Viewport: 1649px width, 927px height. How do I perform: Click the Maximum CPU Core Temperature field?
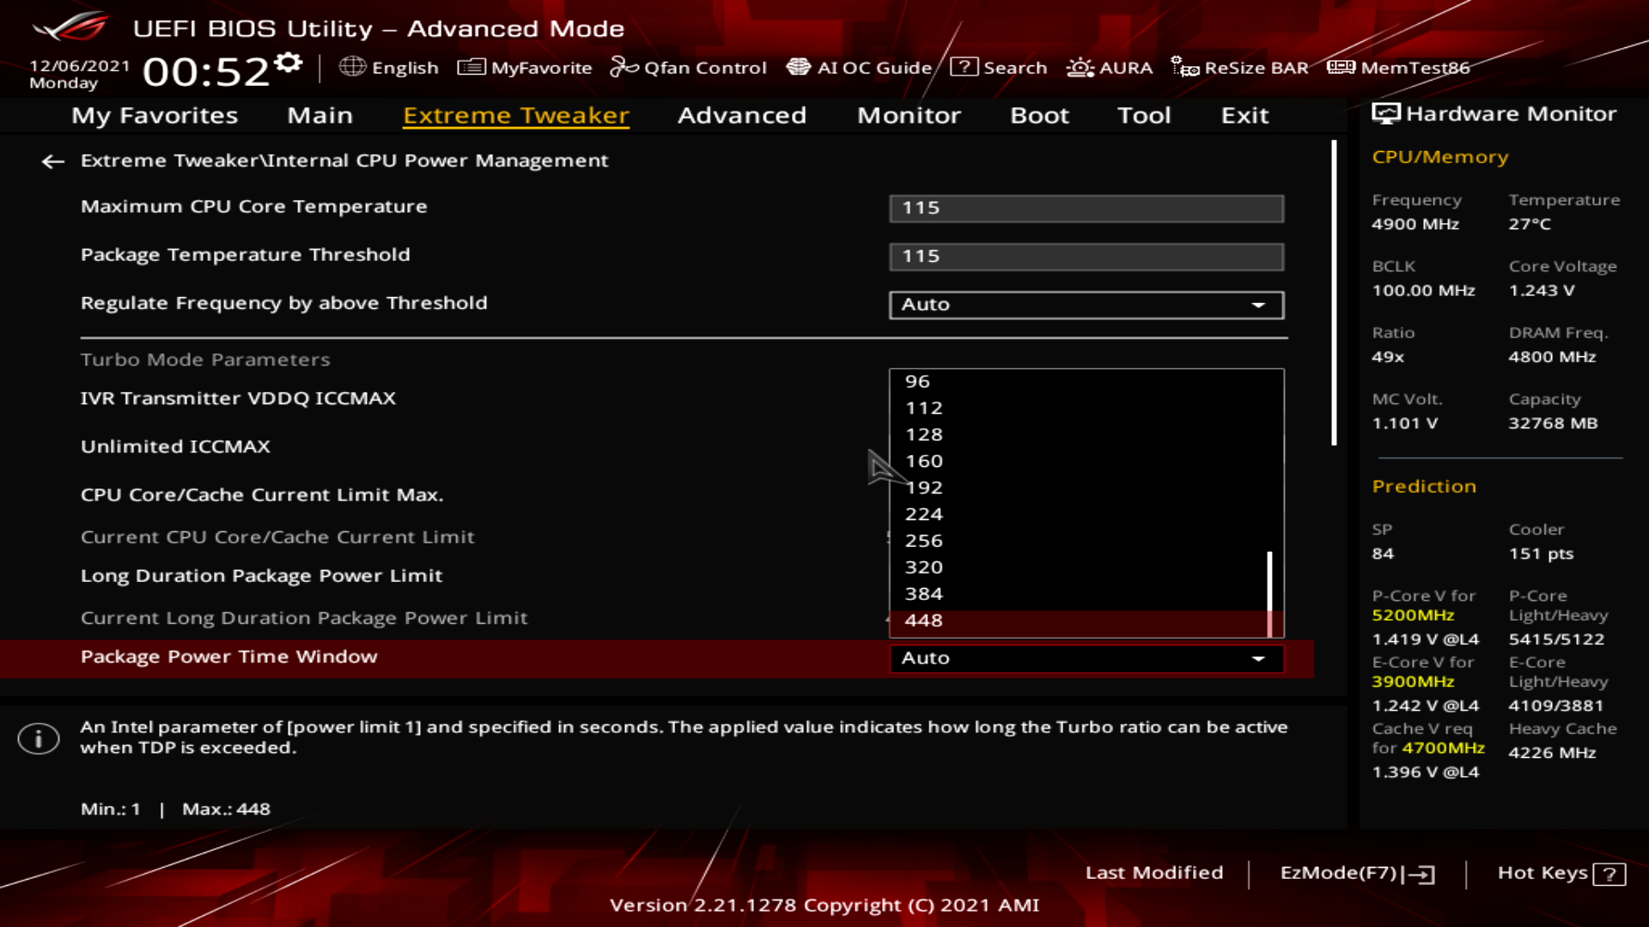tap(1086, 208)
